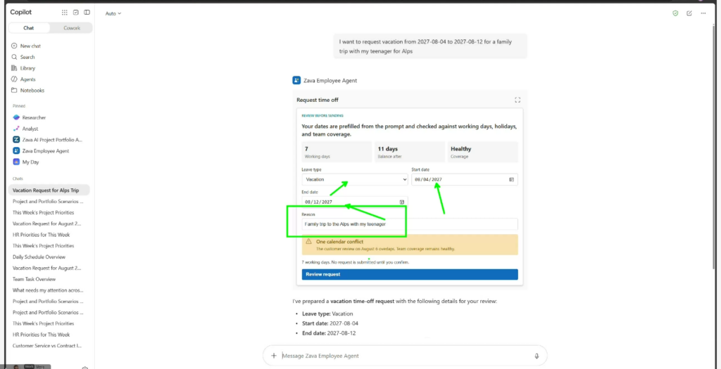The image size is (721, 369).
Task: Click the Reason text field
Action: pyautogui.click(x=410, y=224)
